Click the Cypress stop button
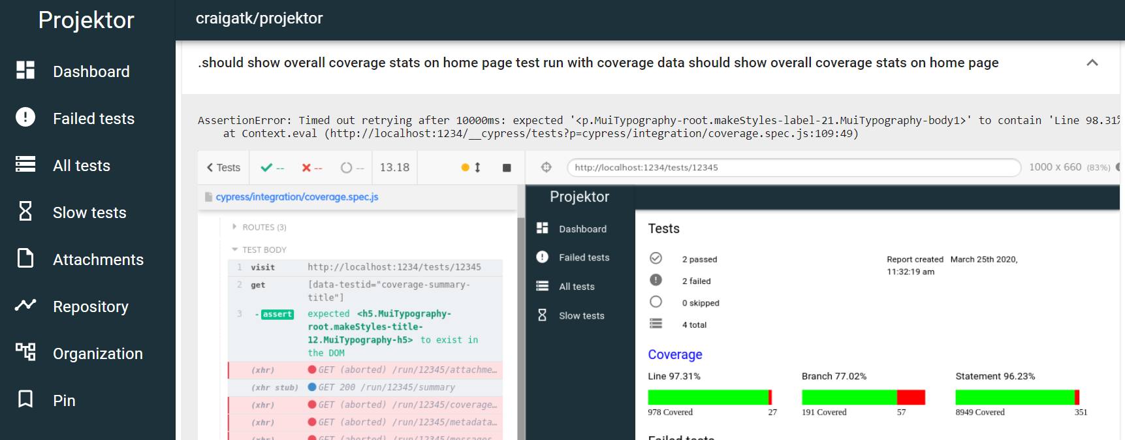 point(507,168)
